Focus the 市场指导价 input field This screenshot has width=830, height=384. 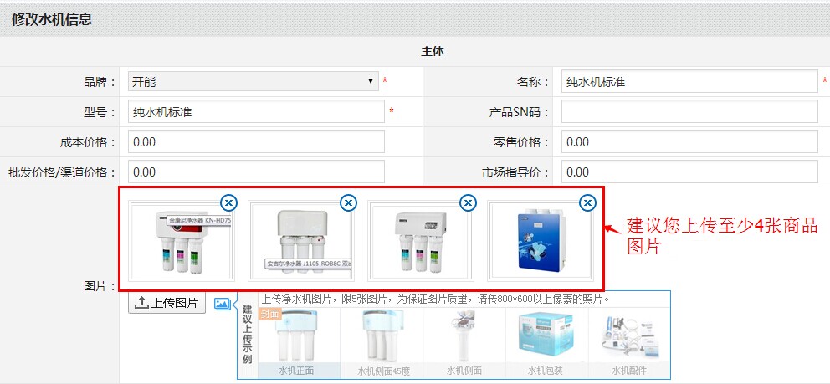[689, 172]
